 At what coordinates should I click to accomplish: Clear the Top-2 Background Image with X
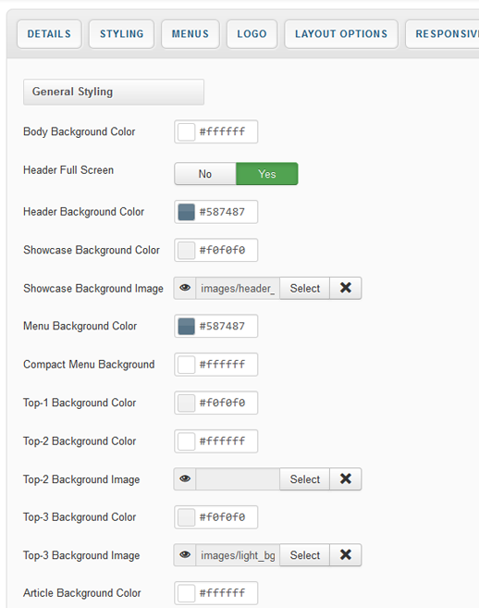coord(346,478)
